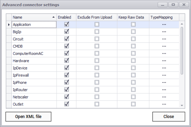Open TypeMapping ellipsis for BigIp row
Image resolution: width=191 pixels, height=127 pixels.
coord(164,32)
